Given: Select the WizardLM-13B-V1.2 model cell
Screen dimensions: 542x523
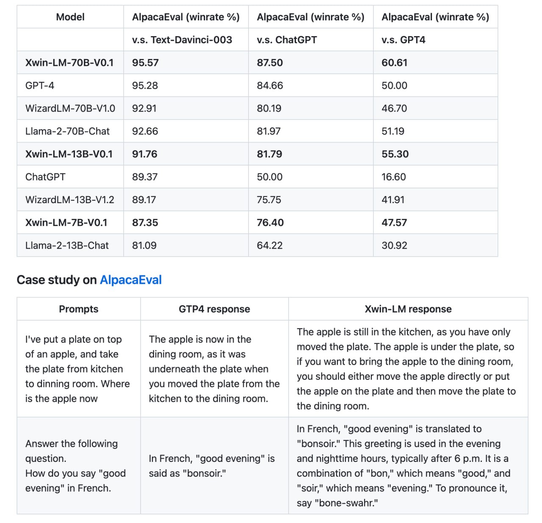Looking at the screenshot, I should [x=70, y=200].
